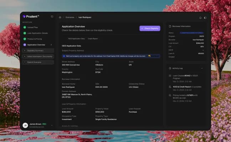
Task: Select the 1003 Application Data tab
Action: [76, 39]
